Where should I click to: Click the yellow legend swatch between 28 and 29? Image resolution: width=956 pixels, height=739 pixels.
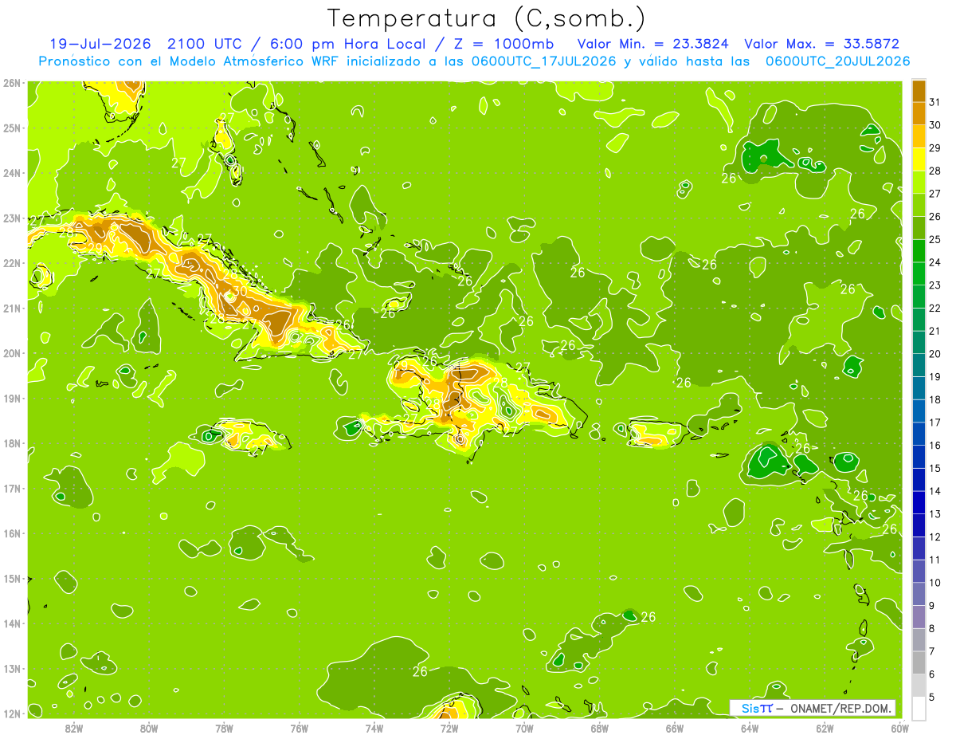pyautogui.click(x=919, y=159)
